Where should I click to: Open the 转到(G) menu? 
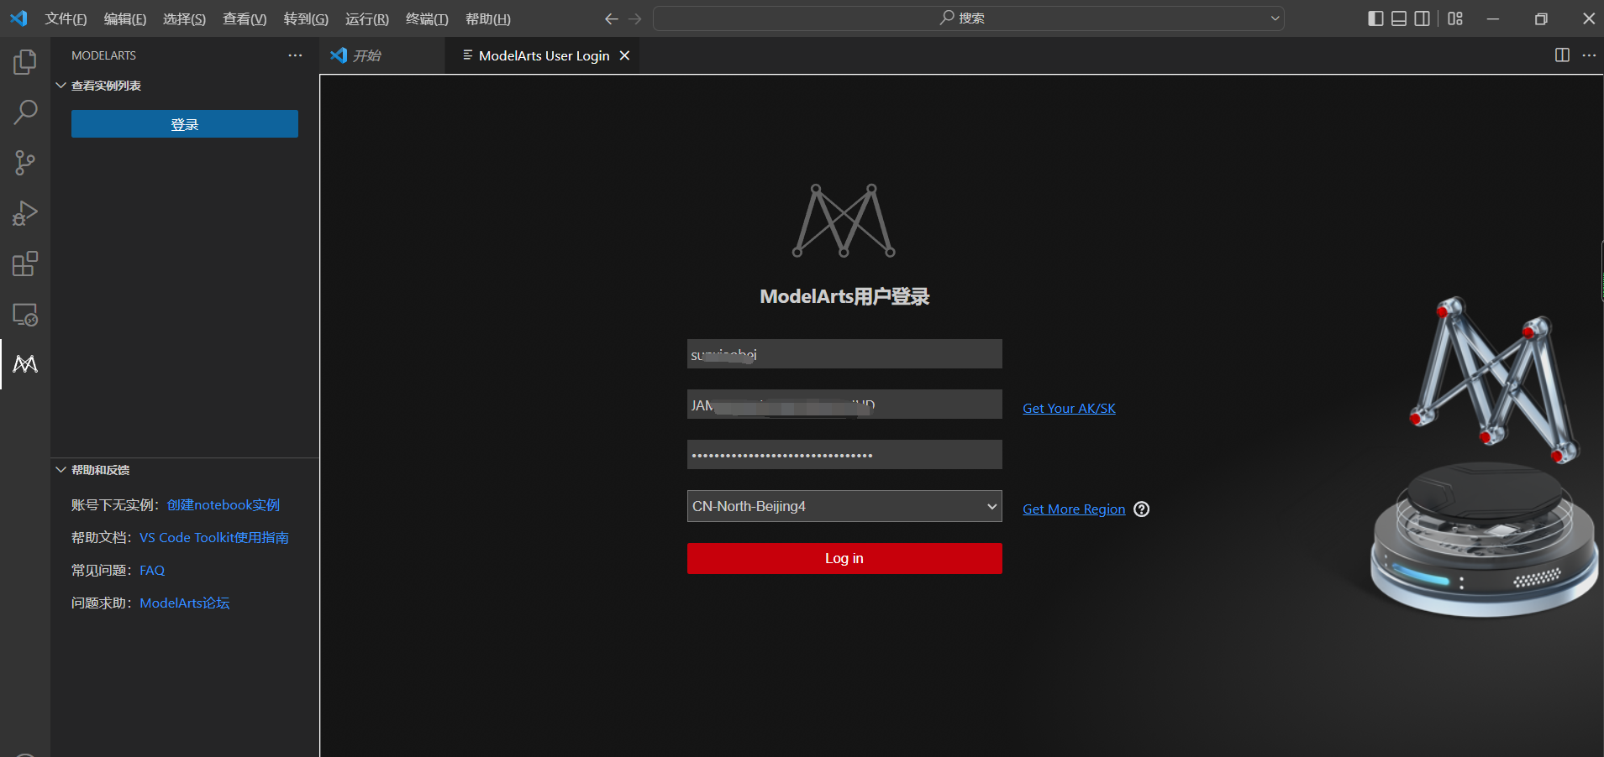pos(306,18)
